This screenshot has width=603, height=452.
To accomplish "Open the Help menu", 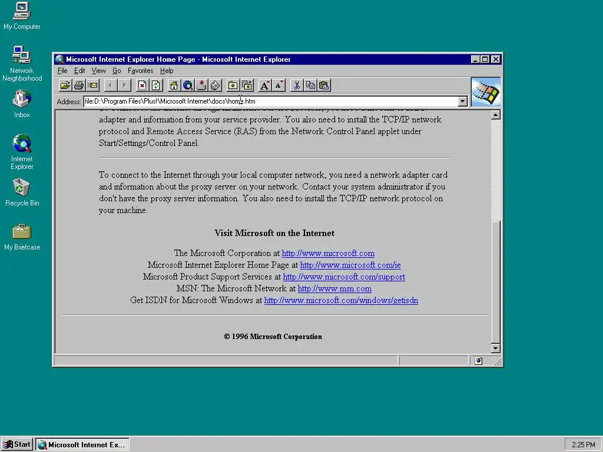I will click(x=167, y=71).
